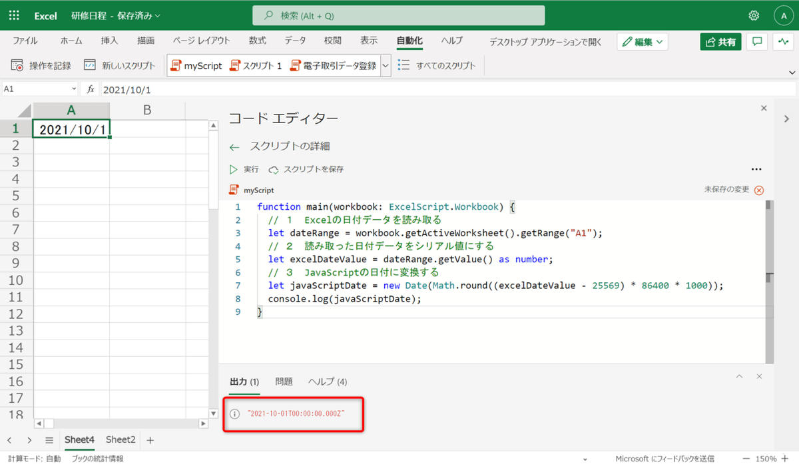Run the myScript gallery item

(196, 66)
